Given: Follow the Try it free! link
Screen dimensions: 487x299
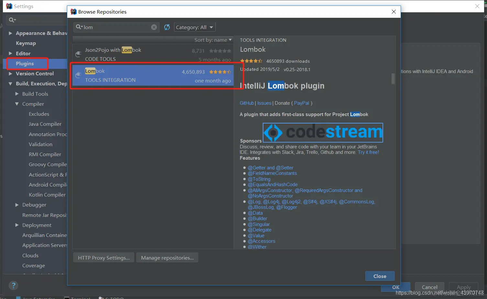Looking at the screenshot, I should pyautogui.click(x=368, y=152).
